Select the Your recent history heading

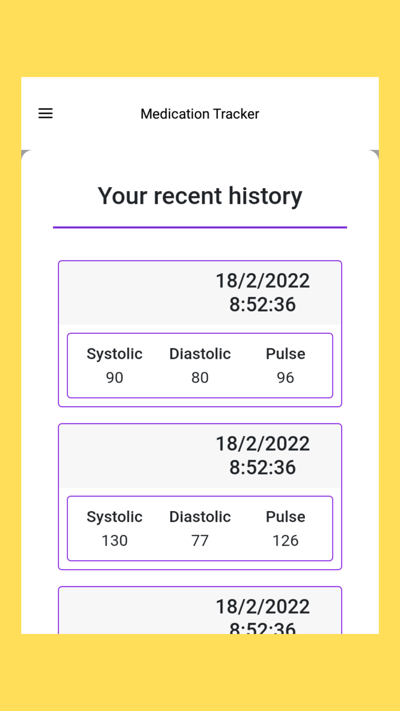coord(200,196)
